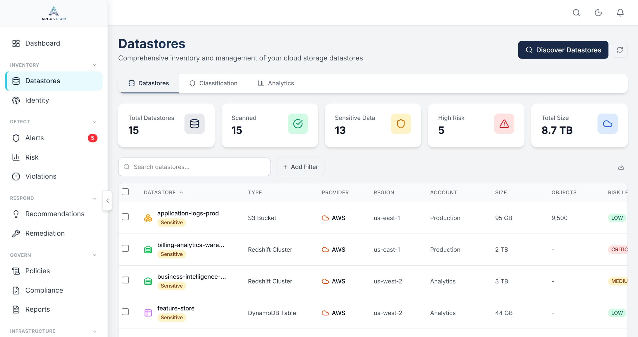
Task: Open Dashboard from the sidebar
Action: [x=54, y=43]
